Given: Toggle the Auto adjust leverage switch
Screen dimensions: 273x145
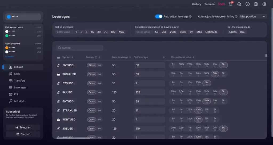Looking at the screenshot, I should 159,16.
